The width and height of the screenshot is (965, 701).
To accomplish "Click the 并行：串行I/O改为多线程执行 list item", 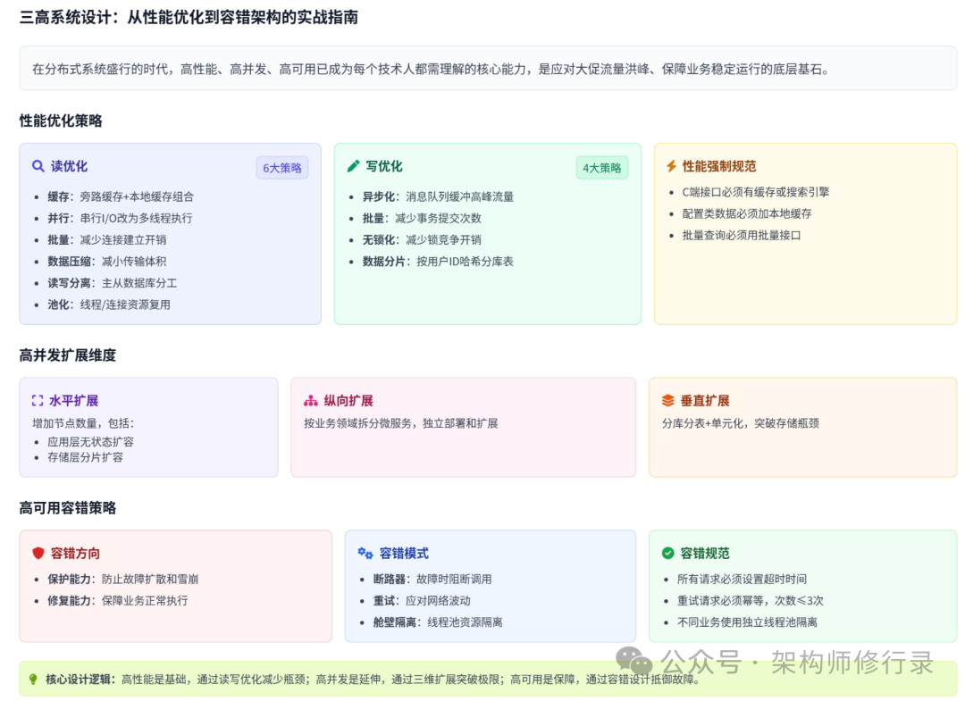I will [x=120, y=218].
